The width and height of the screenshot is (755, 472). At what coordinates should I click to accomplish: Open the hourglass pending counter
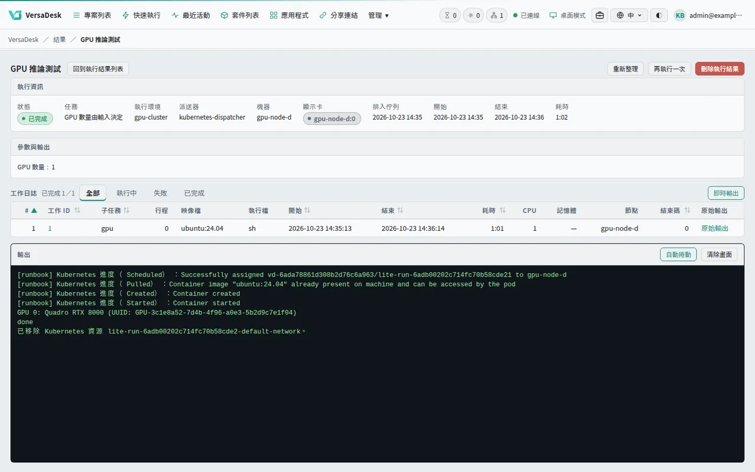[x=450, y=15]
